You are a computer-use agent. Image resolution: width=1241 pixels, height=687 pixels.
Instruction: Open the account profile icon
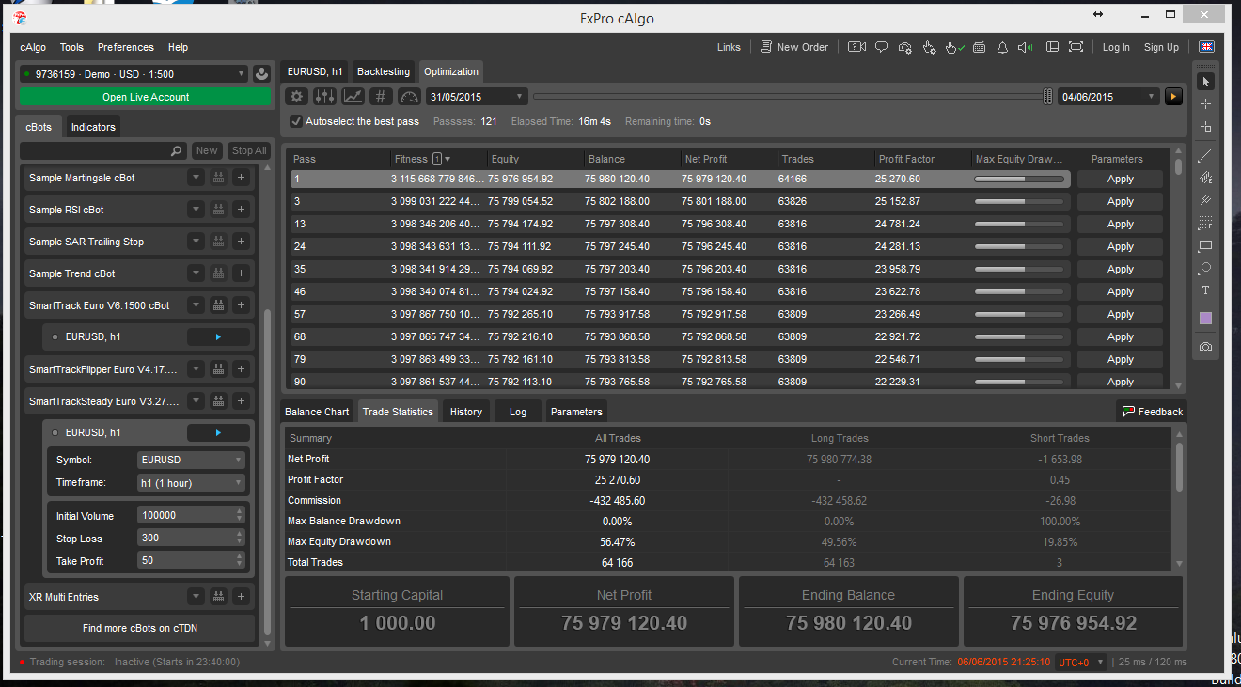tap(261, 74)
